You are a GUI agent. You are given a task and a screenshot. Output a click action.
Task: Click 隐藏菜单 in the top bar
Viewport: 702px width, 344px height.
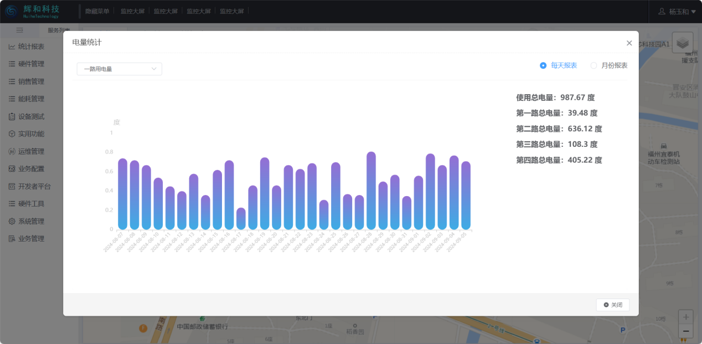point(97,11)
